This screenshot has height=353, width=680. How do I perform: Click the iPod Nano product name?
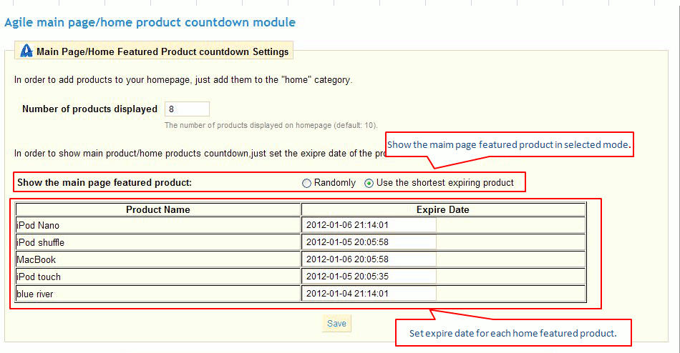pos(38,226)
